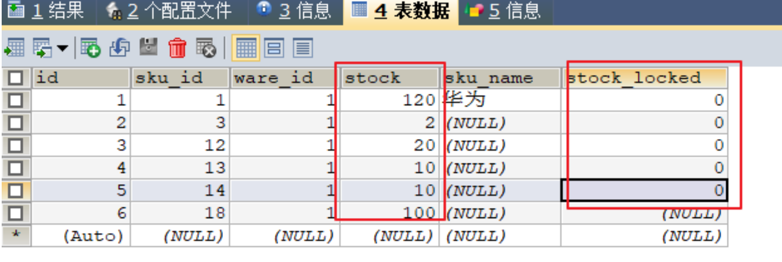Delete selected rows with the red trash icon
This screenshot has width=782, height=262.
[177, 48]
